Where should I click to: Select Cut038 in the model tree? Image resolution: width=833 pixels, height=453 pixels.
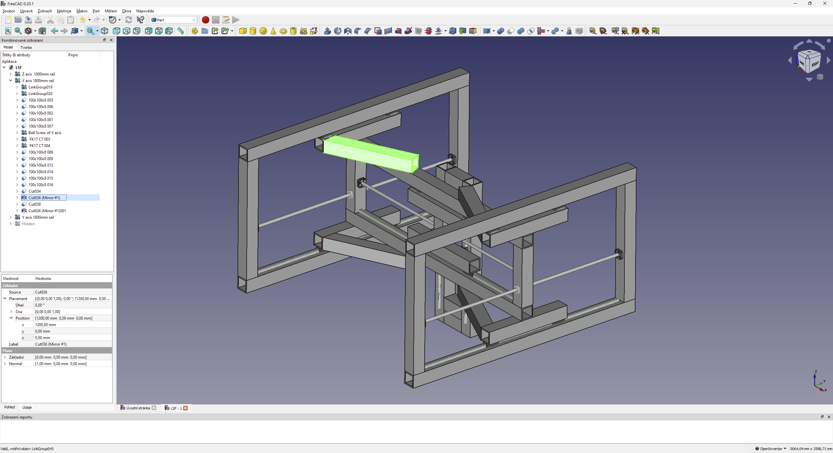(x=34, y=204)
